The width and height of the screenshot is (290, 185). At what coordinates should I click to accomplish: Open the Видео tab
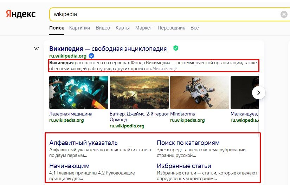point(103,28)
